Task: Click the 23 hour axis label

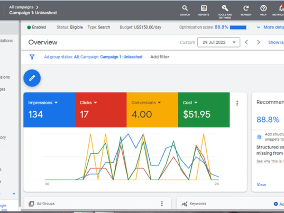Action: 217,184
